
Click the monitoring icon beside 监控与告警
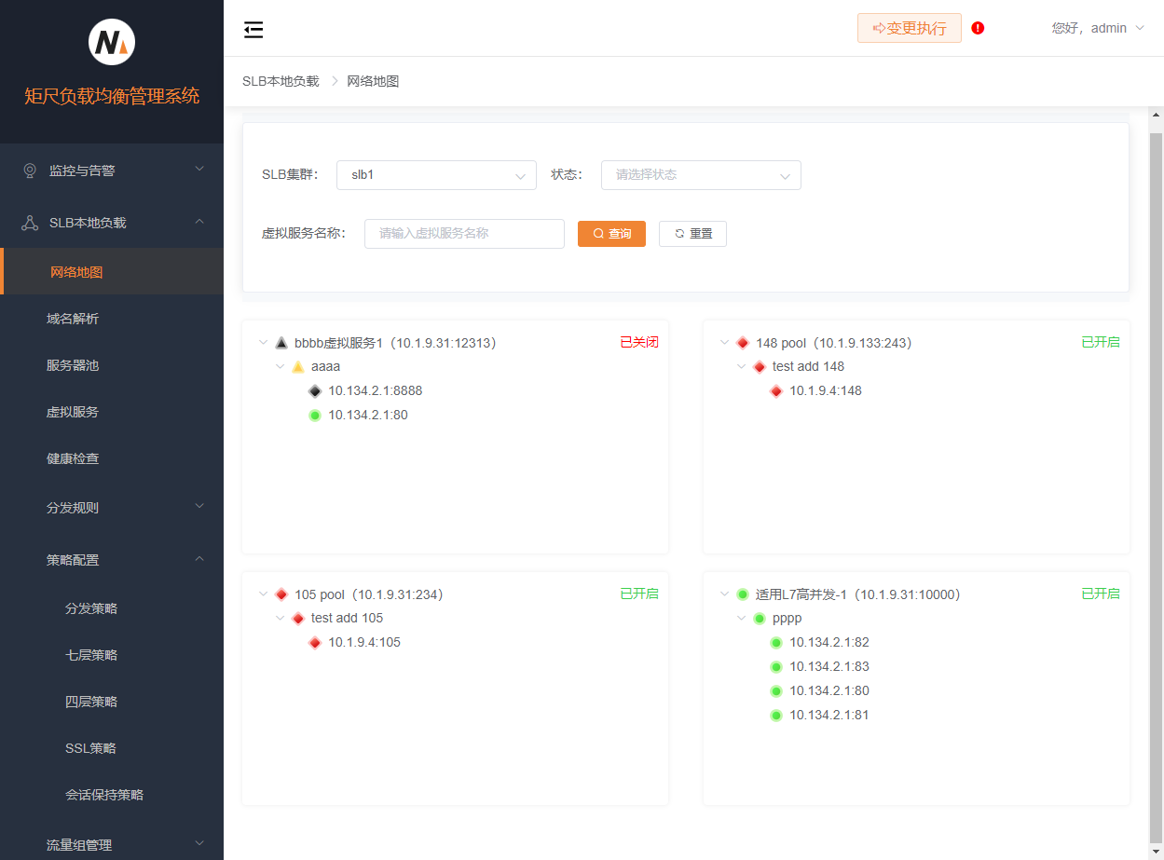coord(30,171)
